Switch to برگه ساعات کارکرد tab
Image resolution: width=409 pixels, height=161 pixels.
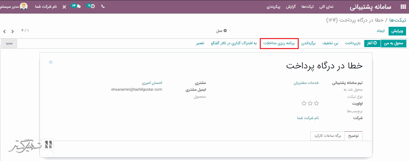[328, 136]
